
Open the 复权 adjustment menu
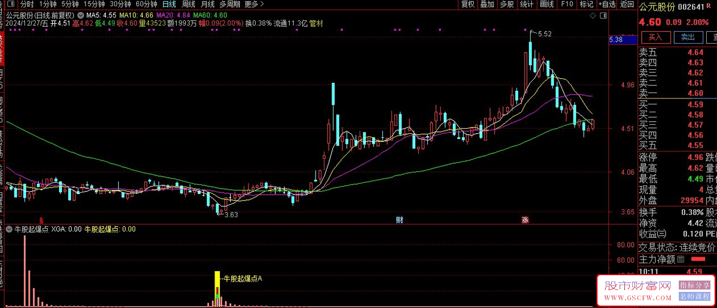(x=468, y=4)
